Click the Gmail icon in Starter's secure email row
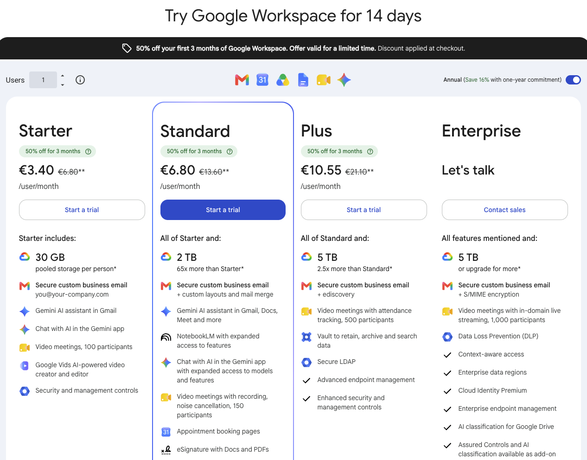This screenshot has width=587, height=460. pos(25,286)
